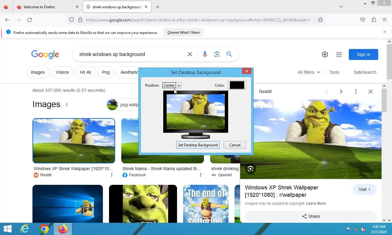Close the Reddit image preview panel
This screenshot has height=235, width=392.
click(x=370, y=91)
